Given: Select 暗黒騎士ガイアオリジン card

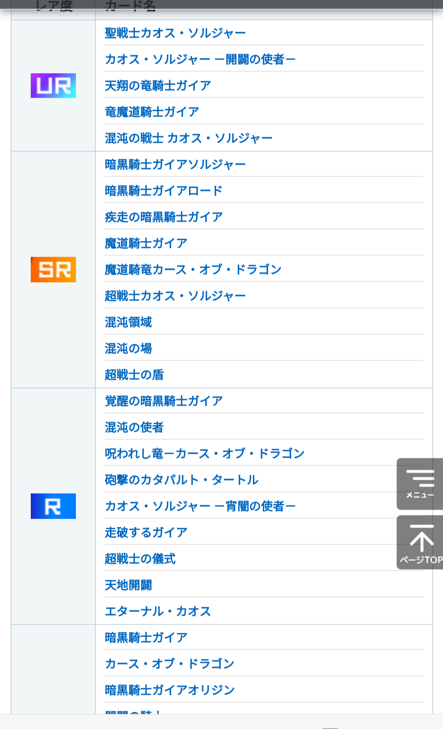Looking at the screenshot, I should [170, 690].
